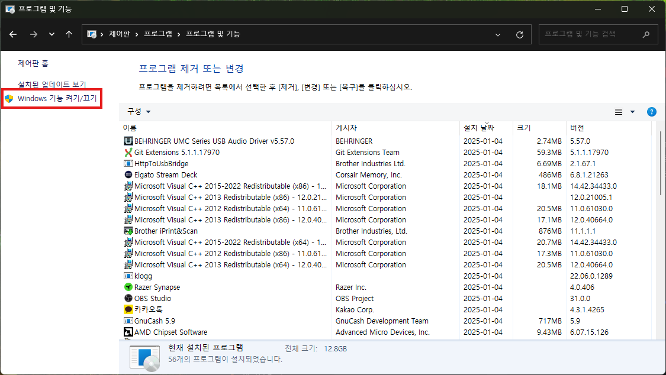Click the magnifier search icon

click(x=646, y=34)
